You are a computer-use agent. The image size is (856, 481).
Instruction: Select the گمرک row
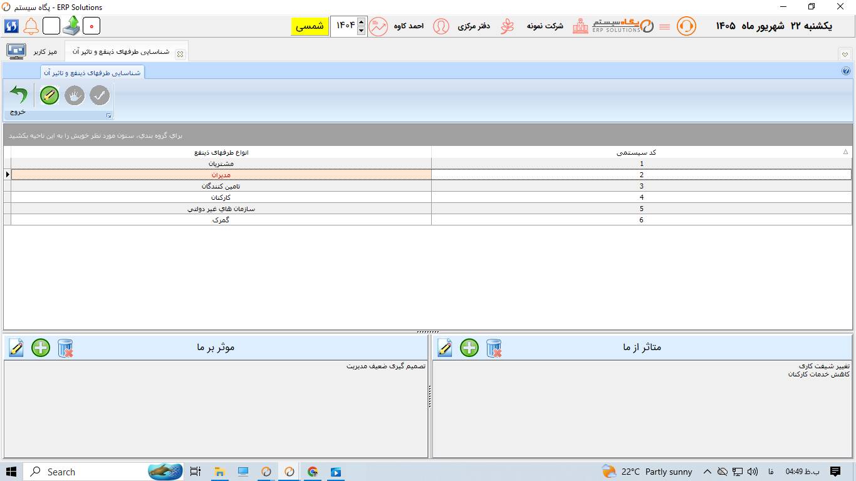pos(431,220)
